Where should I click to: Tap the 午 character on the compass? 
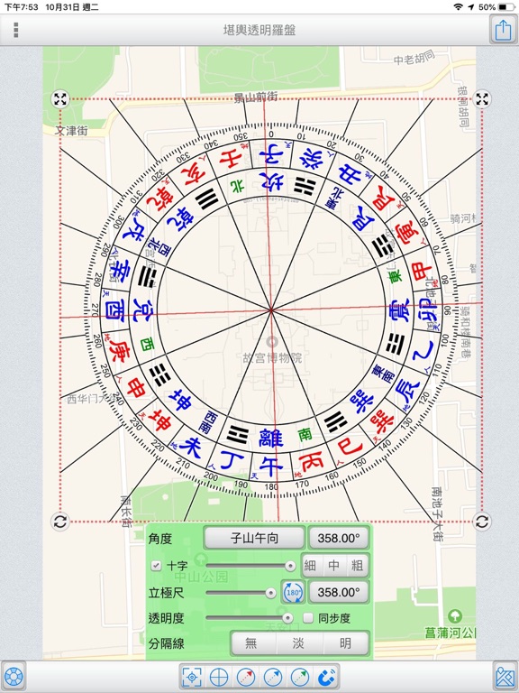(x=270, y=465)
